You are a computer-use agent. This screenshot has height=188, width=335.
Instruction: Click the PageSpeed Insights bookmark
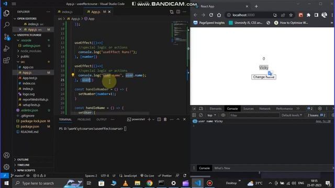(209, 23)
